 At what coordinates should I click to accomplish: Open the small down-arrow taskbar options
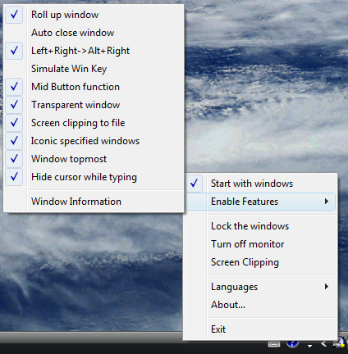click(x=309, y=346)
